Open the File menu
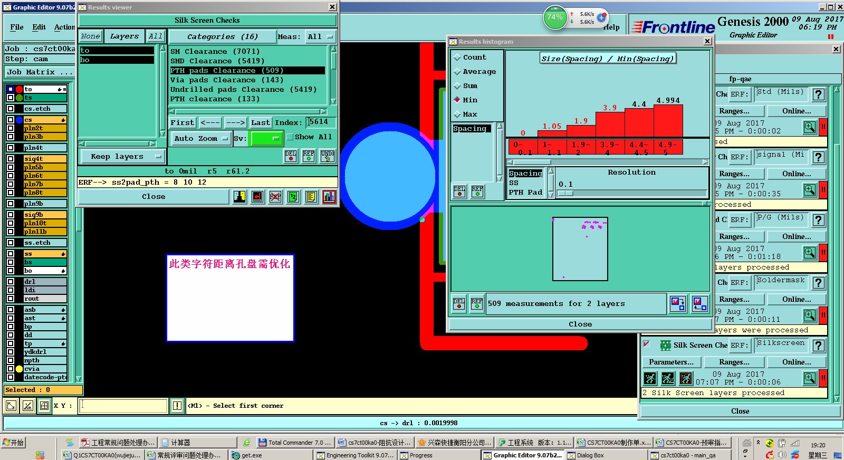The height and width of the screenshot is (460, 844). tap(17, 27)
